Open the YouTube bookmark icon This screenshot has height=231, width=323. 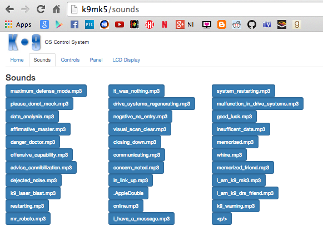pos(120,24)
